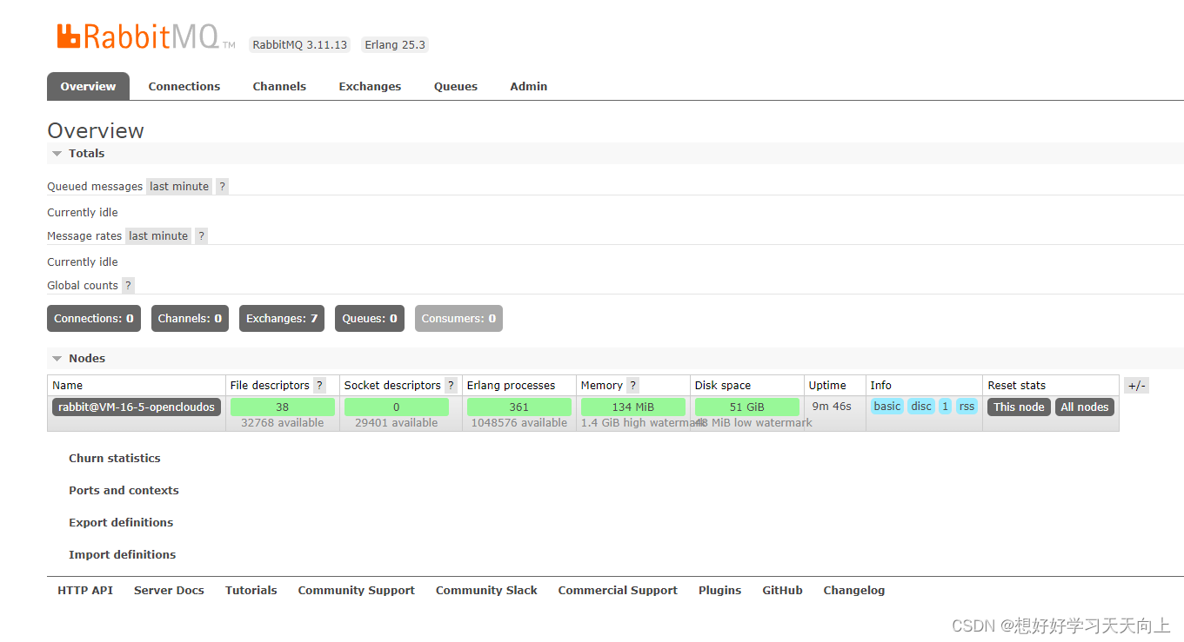Open help for Global counts

[x=128, y=286]
